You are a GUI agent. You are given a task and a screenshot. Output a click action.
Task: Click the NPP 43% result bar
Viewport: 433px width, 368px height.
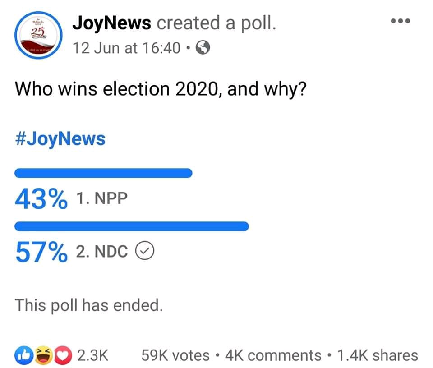point(104,173)
